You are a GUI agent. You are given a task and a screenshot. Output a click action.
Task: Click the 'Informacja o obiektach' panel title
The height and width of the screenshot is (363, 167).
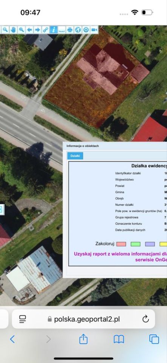point(83,146)
